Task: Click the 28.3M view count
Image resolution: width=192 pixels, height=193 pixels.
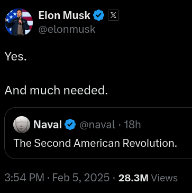Action: [133, 178]
